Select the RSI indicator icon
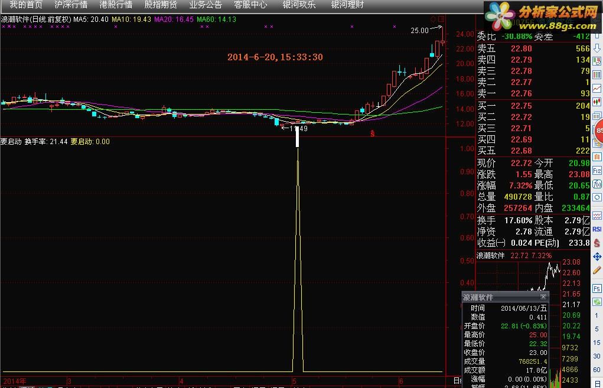 click(597, 229)
